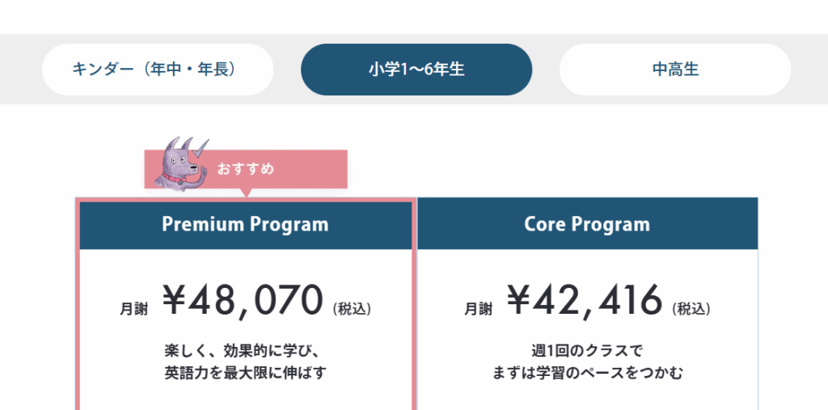Click the ¥48,070 price
Screen dimensions: 828x410
pos(243,301)
